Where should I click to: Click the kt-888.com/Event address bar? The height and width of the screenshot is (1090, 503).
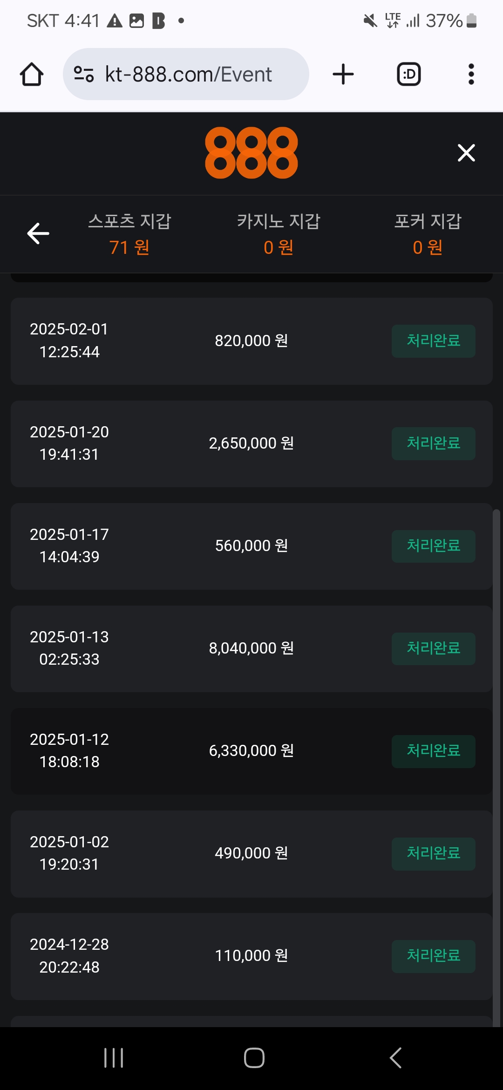186,74
